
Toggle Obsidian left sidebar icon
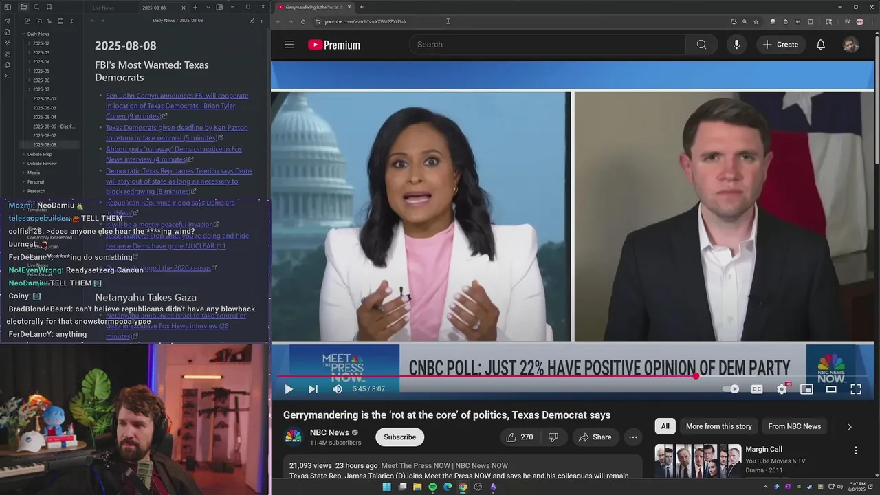point(8,7)
